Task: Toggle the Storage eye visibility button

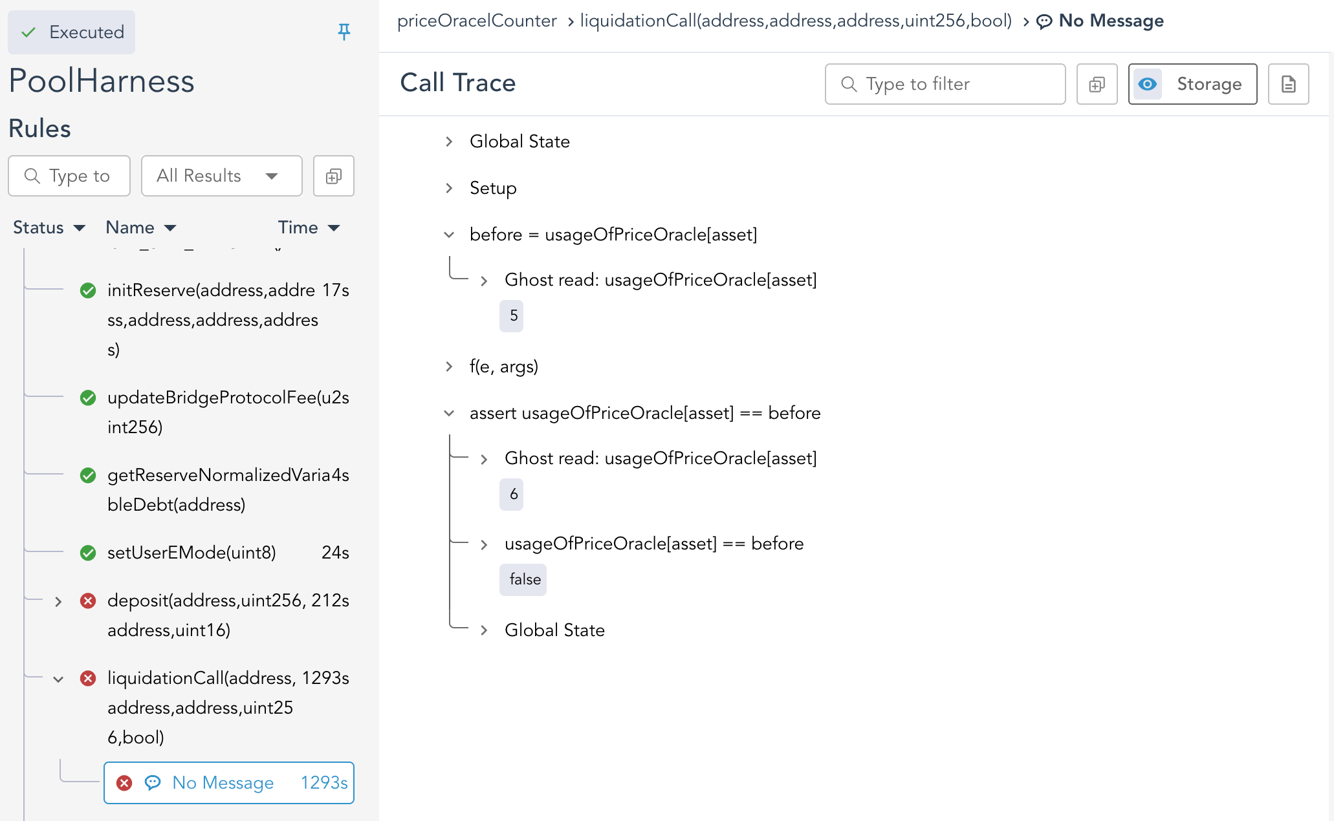Action: 1148,84
